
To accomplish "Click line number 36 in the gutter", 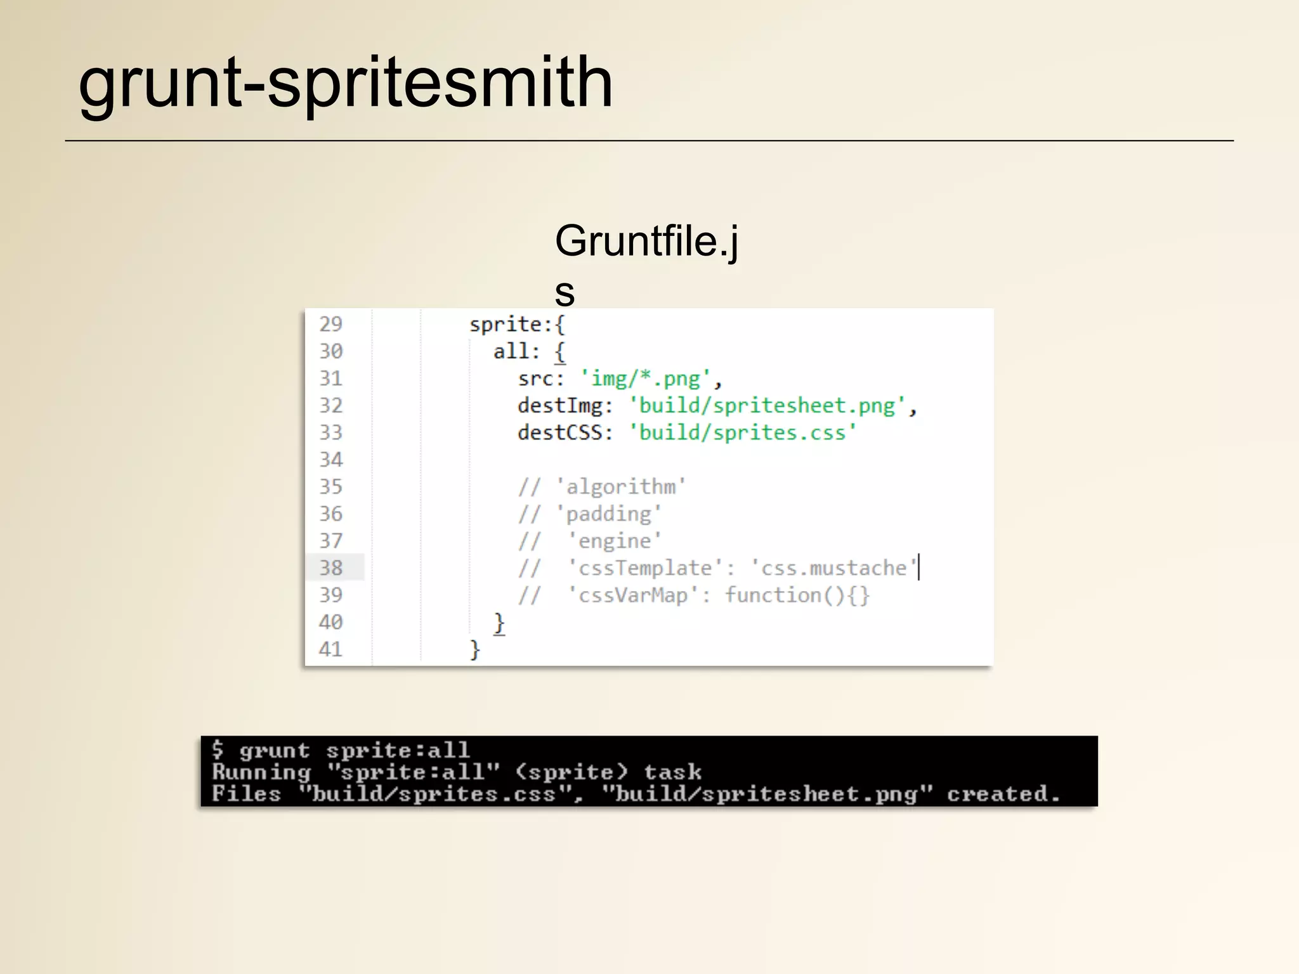I will click(x=330, y=514).
